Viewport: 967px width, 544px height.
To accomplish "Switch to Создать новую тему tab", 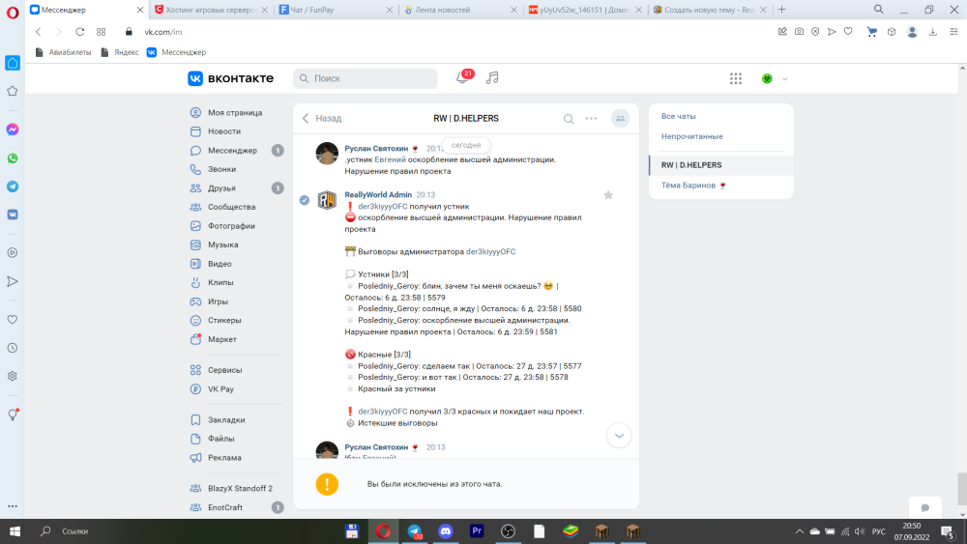I will tap(709, 10).
